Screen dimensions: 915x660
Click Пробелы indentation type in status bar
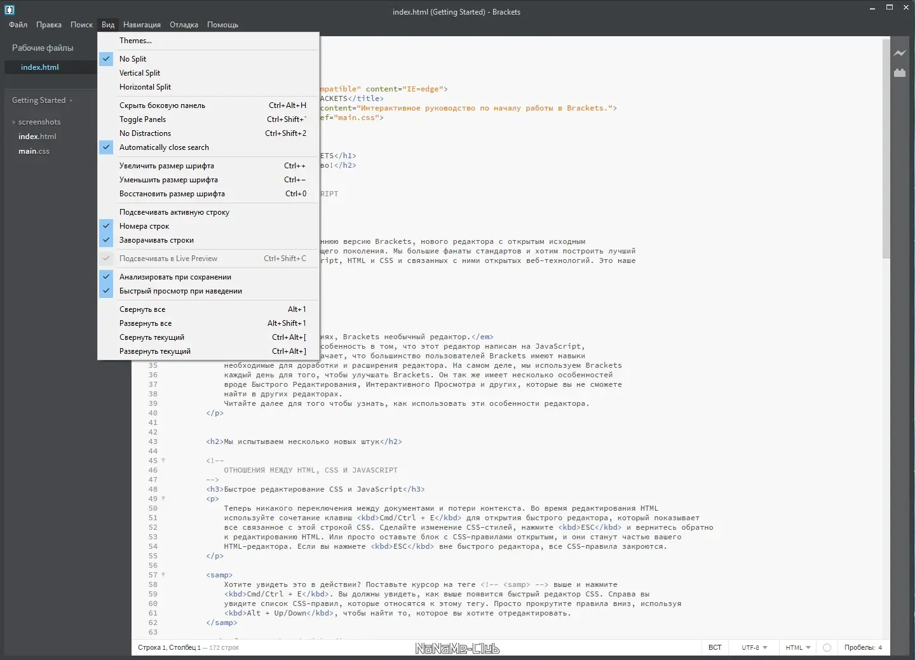pos(859,647)
